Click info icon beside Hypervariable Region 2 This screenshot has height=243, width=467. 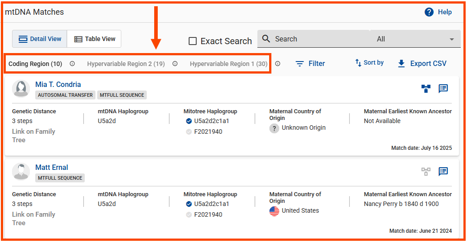tap(175, 64)
